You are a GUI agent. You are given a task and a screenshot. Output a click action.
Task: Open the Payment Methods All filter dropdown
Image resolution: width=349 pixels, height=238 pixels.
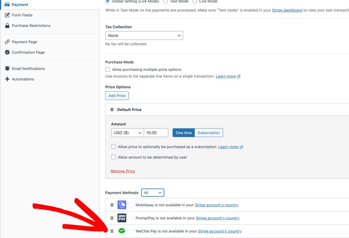pos(153,192)
